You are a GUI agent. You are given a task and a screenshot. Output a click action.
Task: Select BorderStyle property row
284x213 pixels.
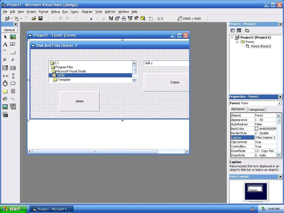coord(253,133)
